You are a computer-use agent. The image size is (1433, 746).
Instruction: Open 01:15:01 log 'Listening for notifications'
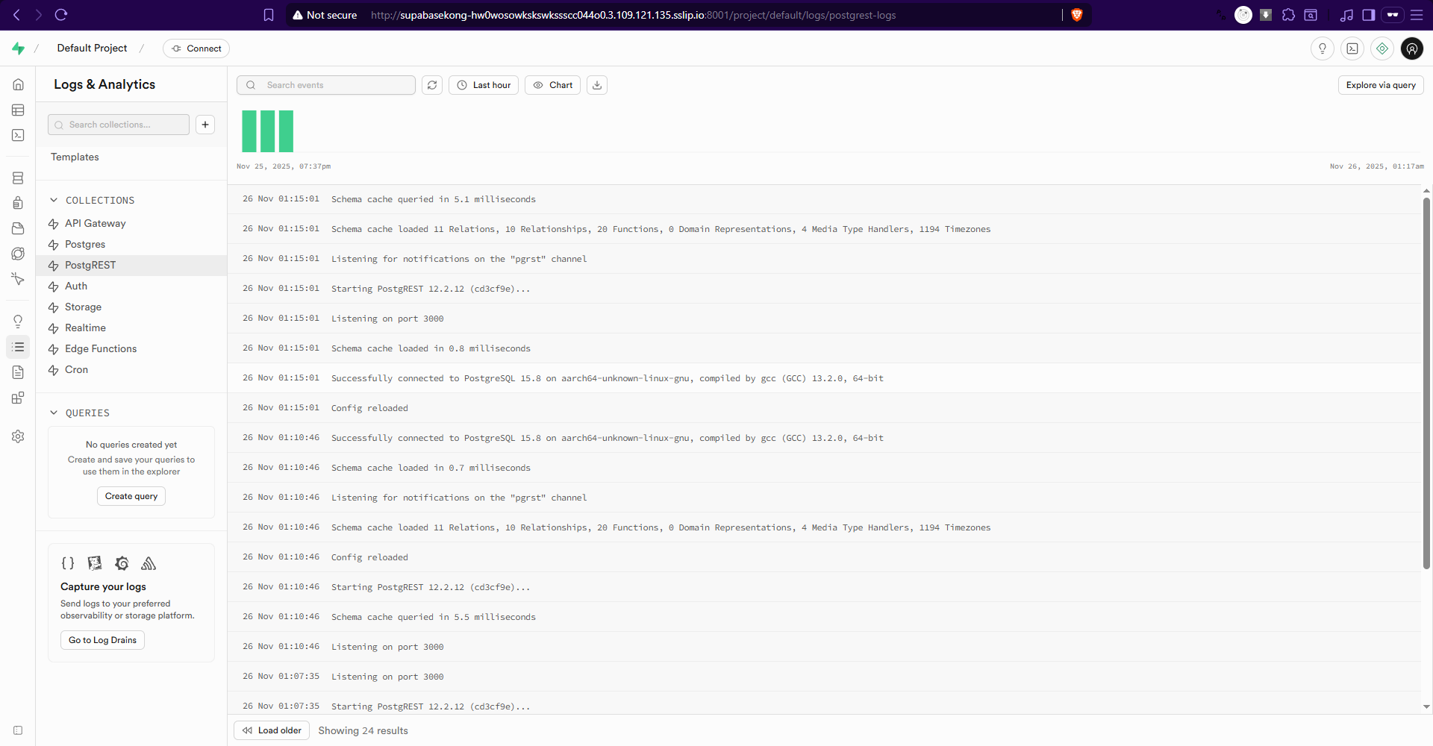825,259
